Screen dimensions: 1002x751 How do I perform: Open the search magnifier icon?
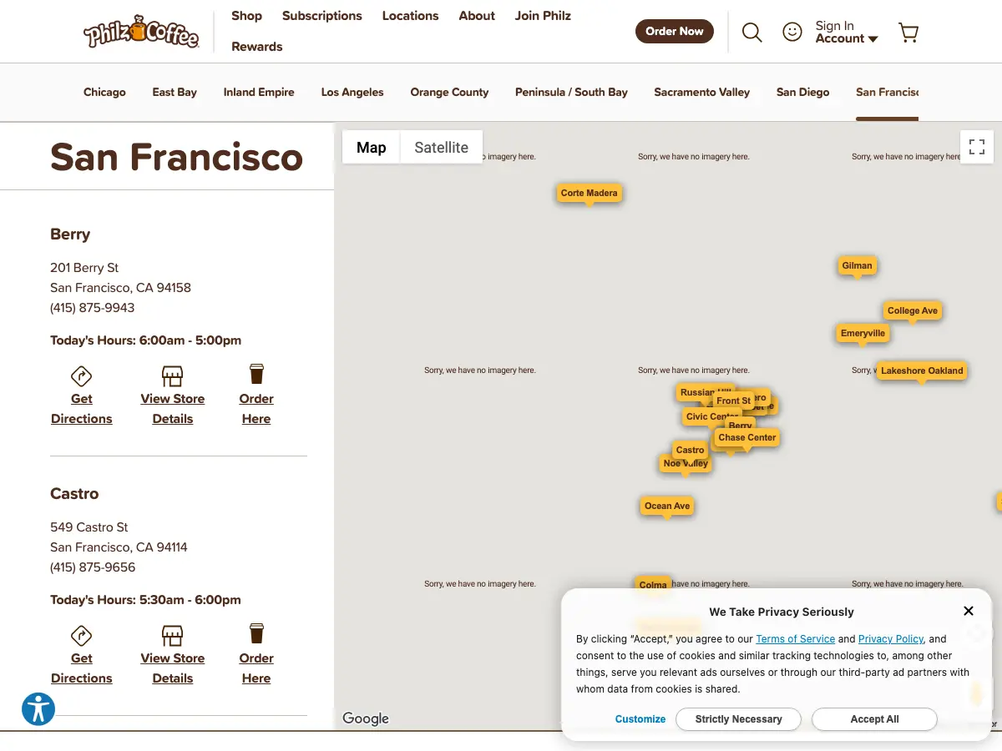pyautogui.click(x=751, y=33)
